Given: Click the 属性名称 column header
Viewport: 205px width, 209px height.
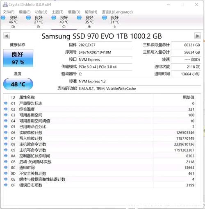Looking at the screenshot, I should (x=27, y=98).
